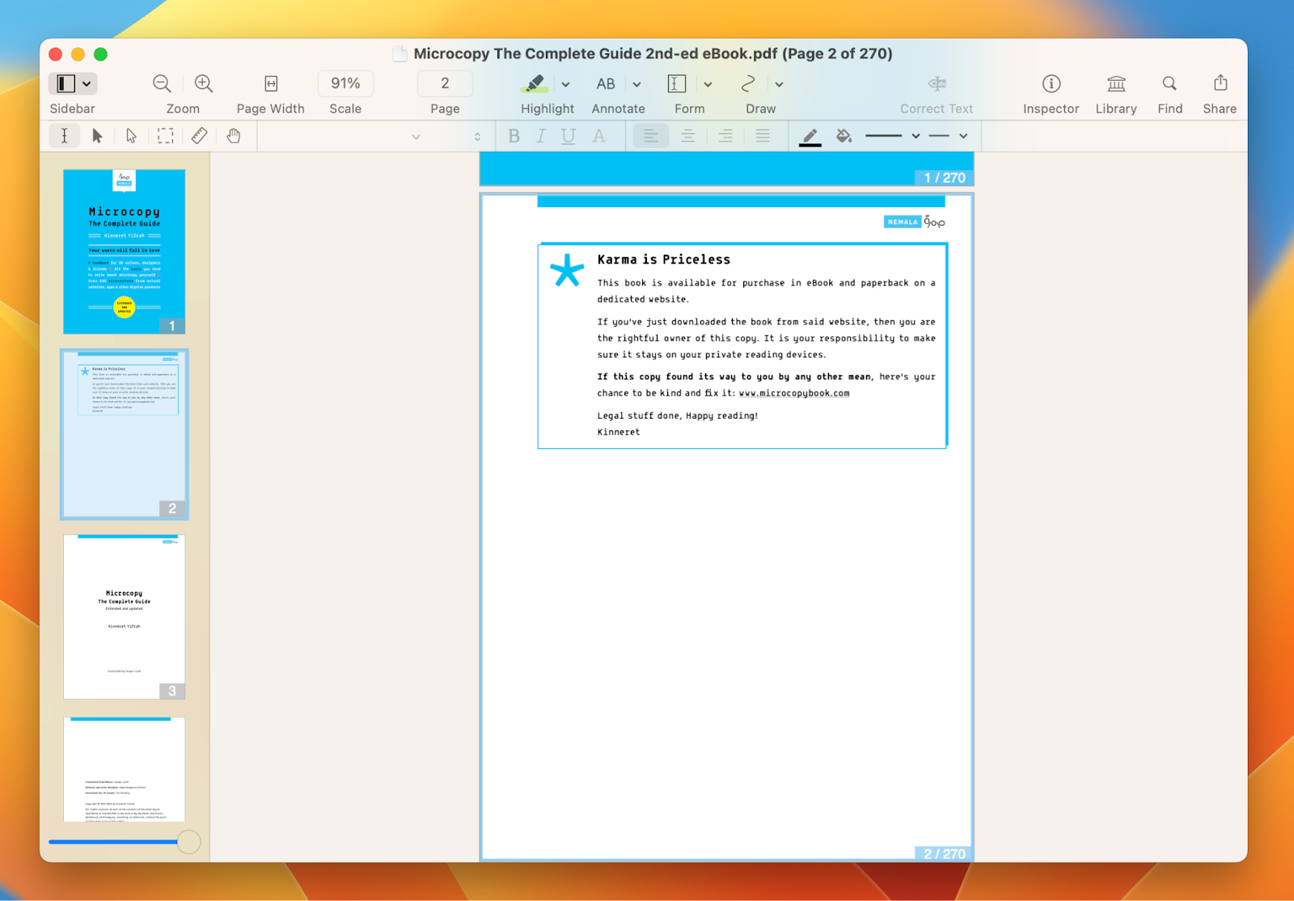Click the Correct Text tool

(x=937, y=83)
